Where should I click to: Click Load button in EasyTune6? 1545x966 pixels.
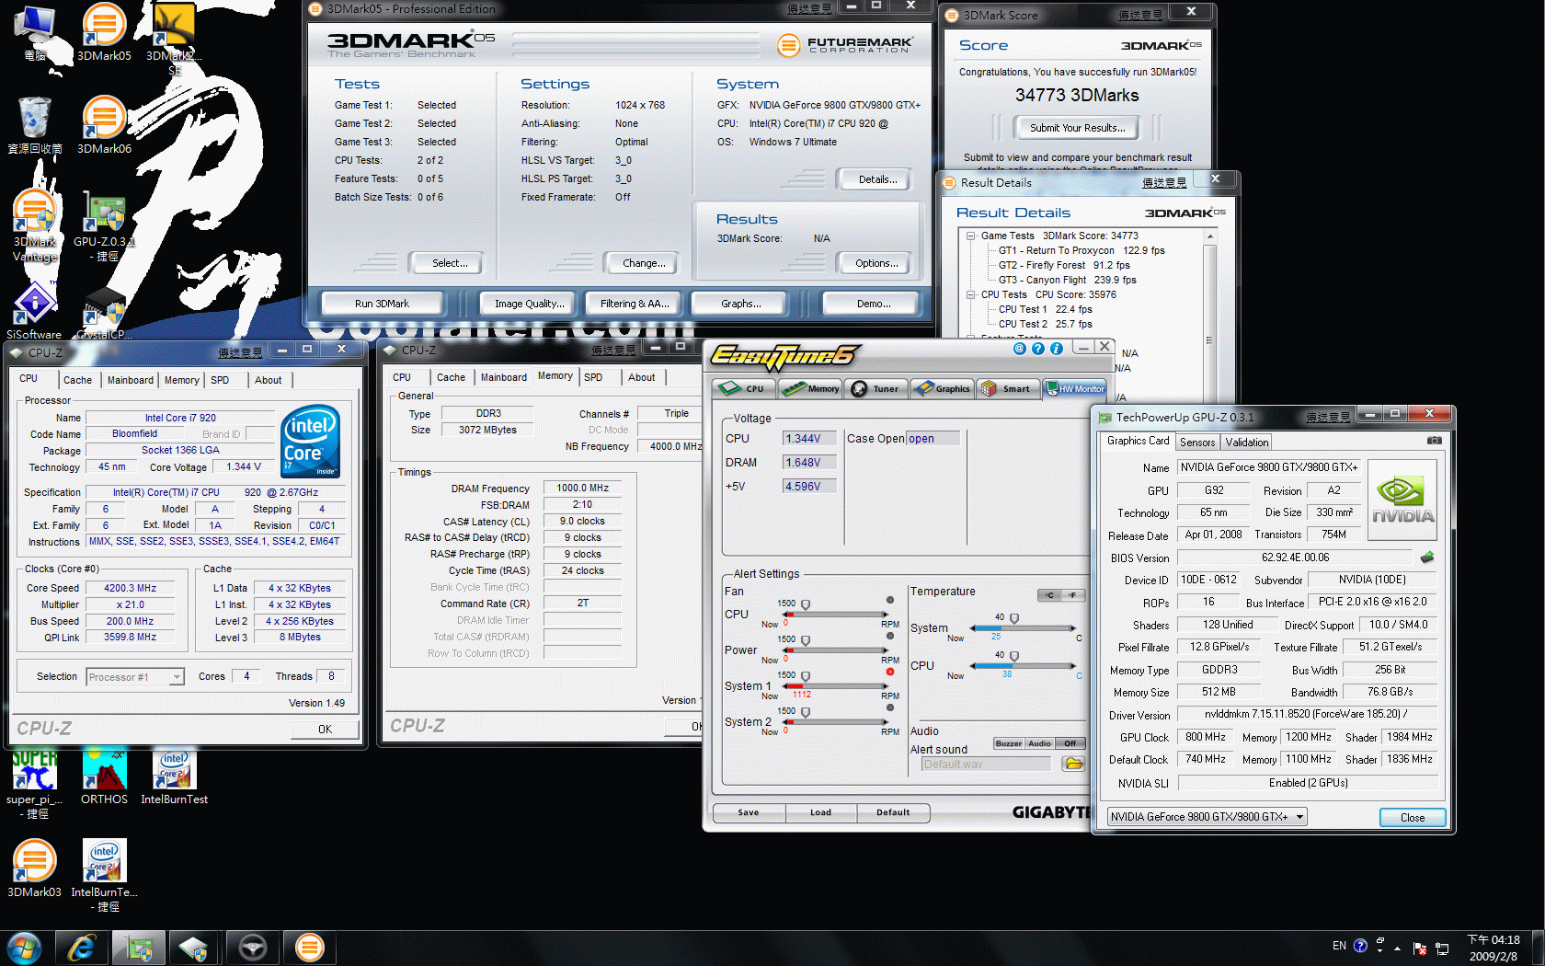820,812
